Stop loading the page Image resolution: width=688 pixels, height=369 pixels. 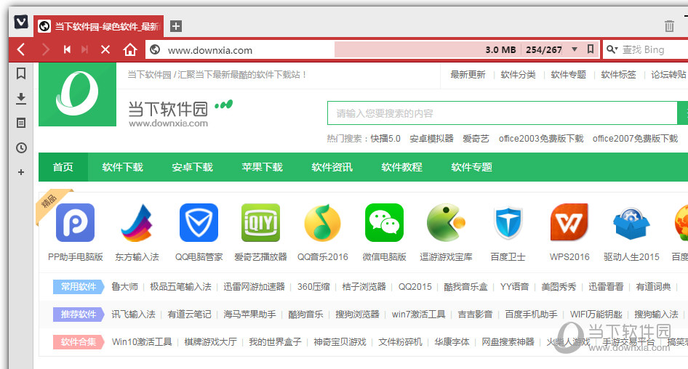[105, 49]
